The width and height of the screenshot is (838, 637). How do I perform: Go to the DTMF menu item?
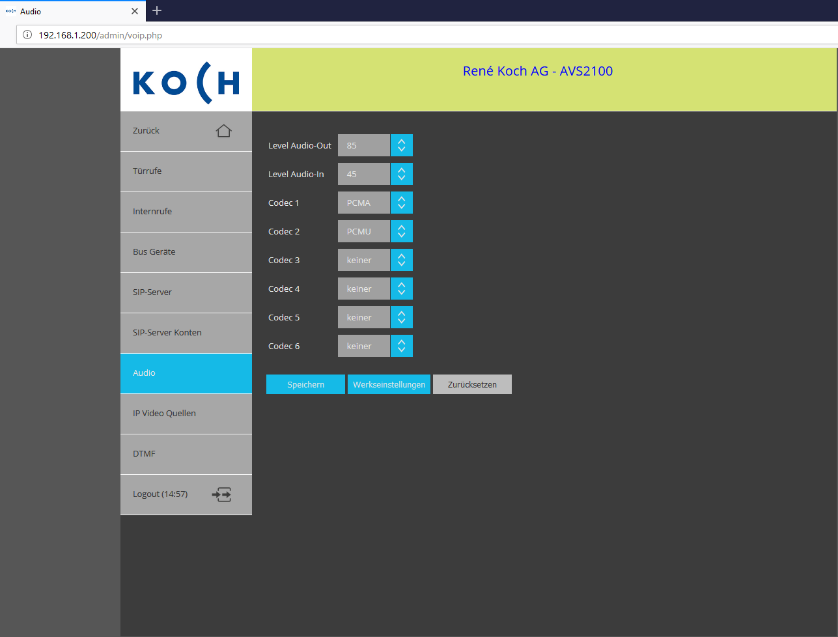tap(186, 454)
